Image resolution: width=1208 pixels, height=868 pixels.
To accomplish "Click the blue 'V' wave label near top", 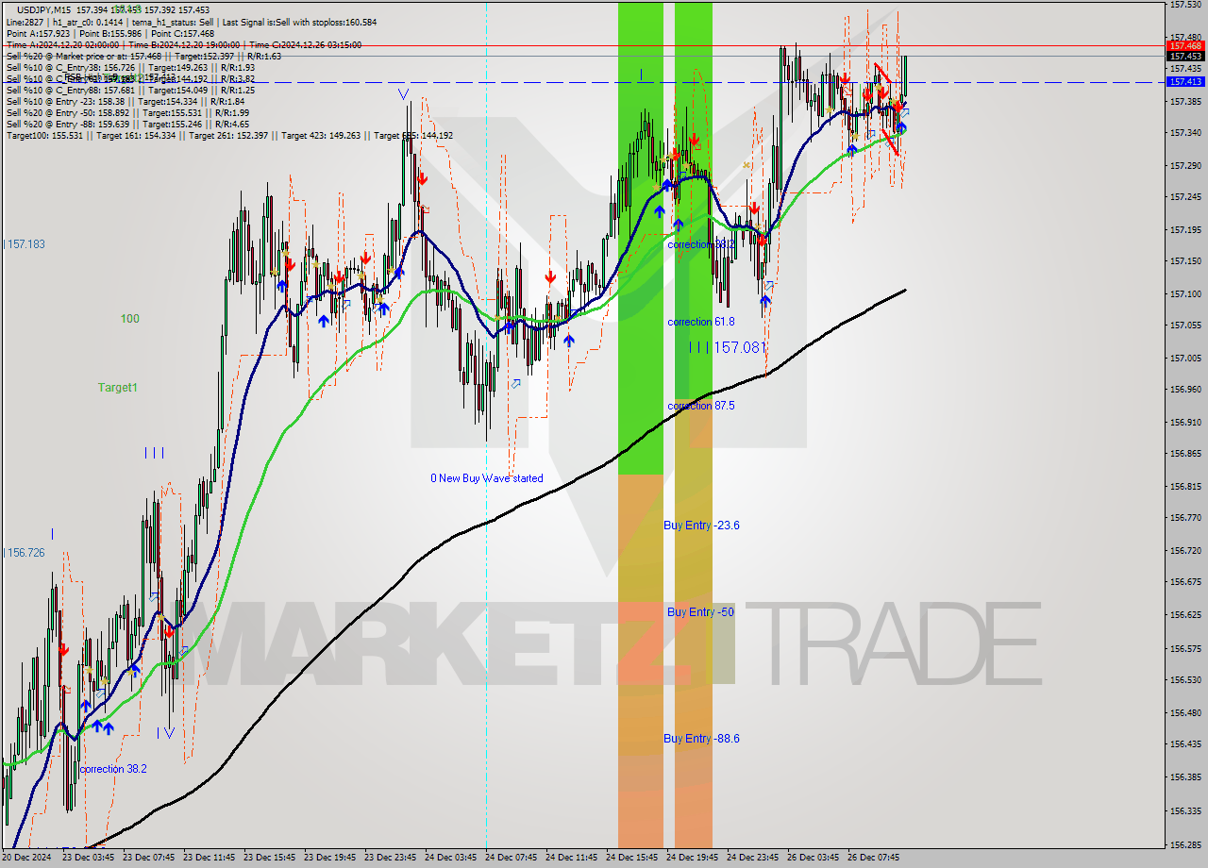I will 403,93.
